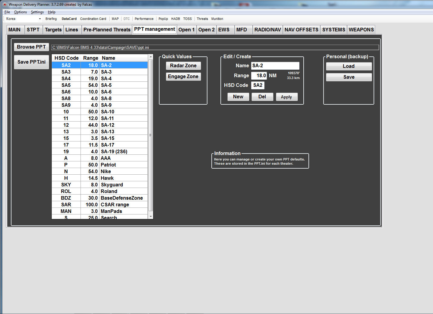Screen dimensions: 433x314
Task: Click in the Range input field
Action: 259,75
